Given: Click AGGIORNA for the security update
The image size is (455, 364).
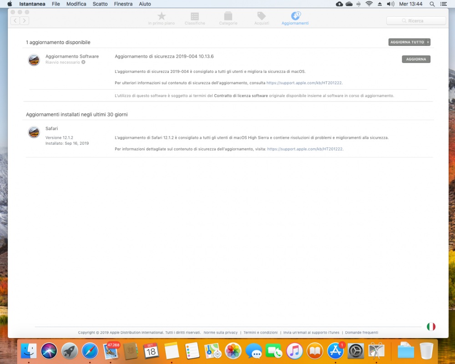Looking at the screenshot, I should coord(416,59).
